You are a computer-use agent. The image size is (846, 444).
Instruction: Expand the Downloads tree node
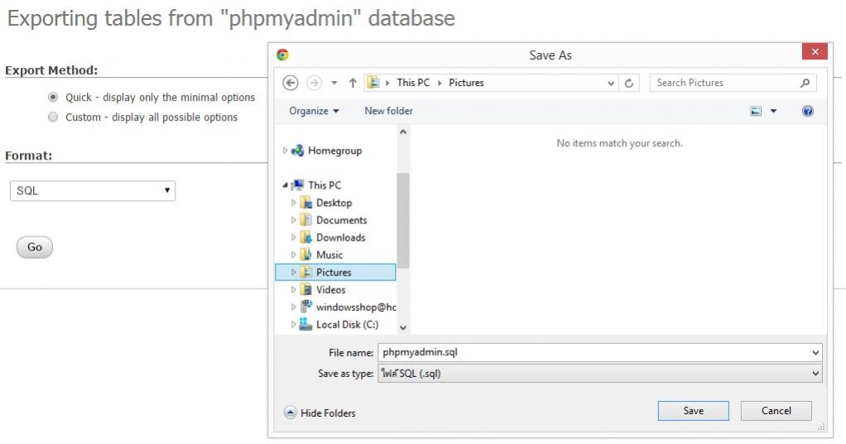tap(293, 237)
